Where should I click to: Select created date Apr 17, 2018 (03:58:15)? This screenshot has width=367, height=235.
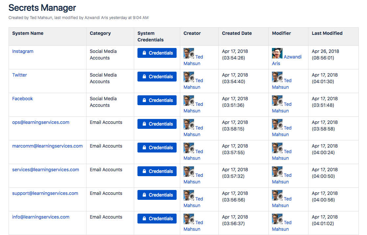(235, 126)
